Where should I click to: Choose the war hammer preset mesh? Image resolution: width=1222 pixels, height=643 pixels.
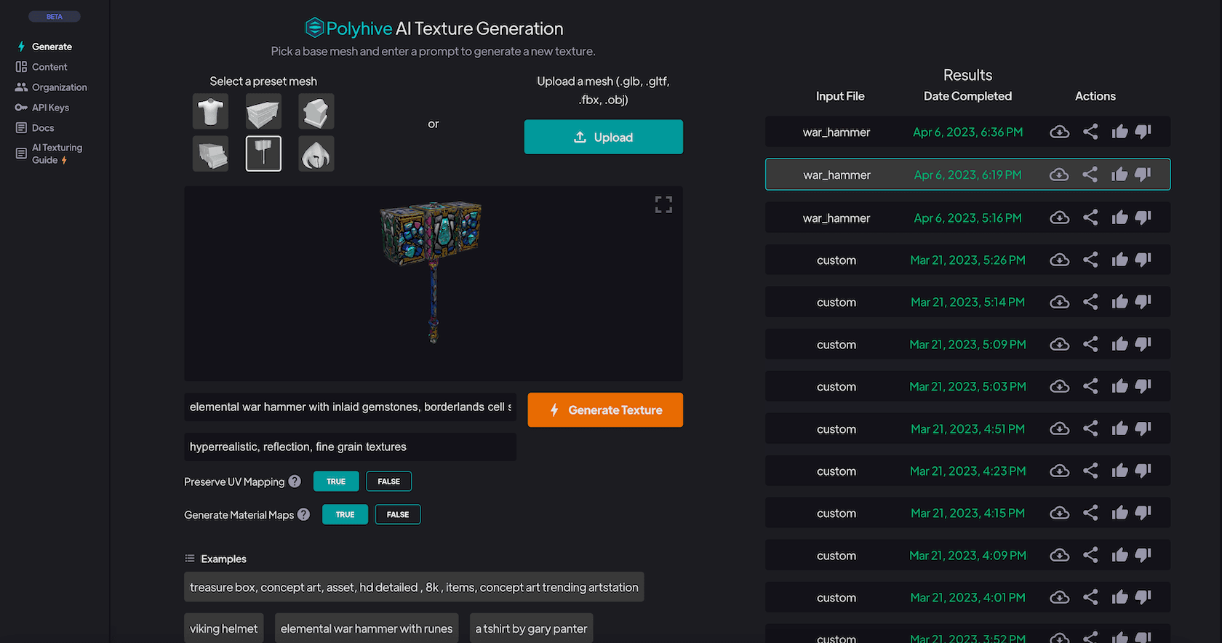pyautogui.click(x=263, y=153)
